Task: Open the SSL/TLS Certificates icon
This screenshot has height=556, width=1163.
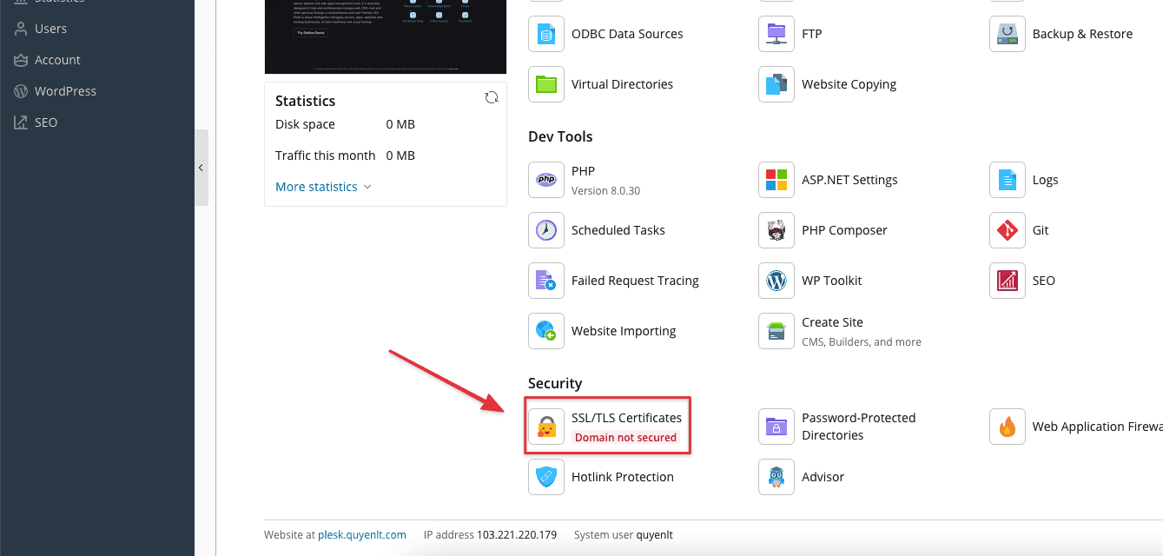Action: click(x=546, y=427)
